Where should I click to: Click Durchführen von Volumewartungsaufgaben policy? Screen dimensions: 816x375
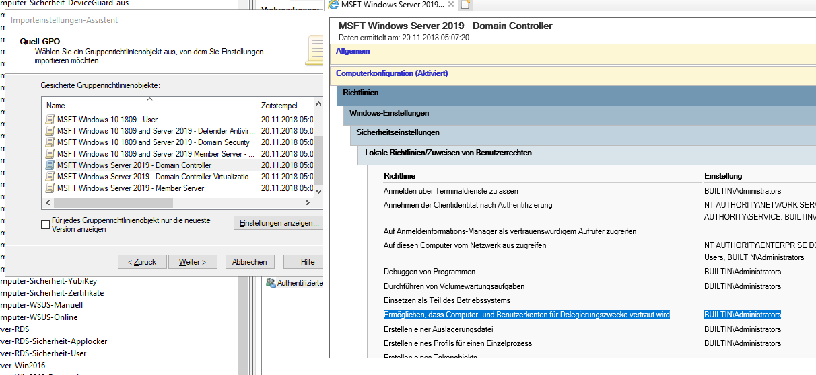pos(454,286)
